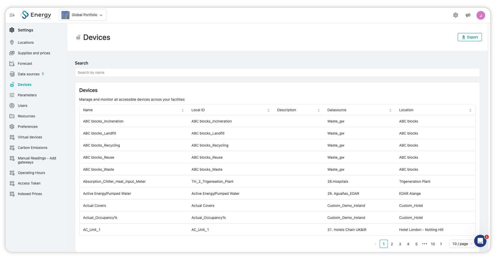This screenshot has height=259, width=497.
Task: Click Trigeneration Plant location cell
Action: [x=415, y=181]
